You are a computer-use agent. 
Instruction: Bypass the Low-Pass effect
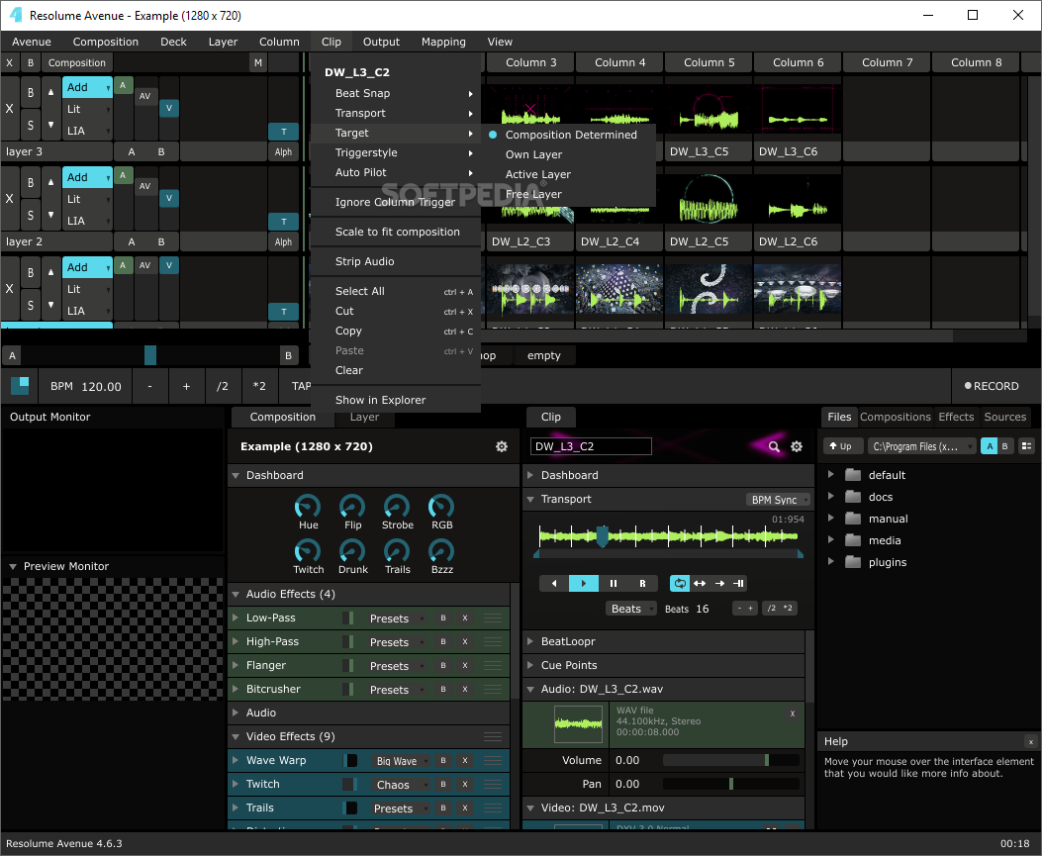pyautogui.click(x=443, y=618)
